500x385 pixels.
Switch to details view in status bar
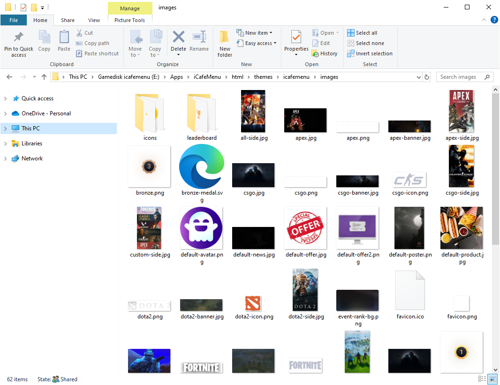coord(482,379)
